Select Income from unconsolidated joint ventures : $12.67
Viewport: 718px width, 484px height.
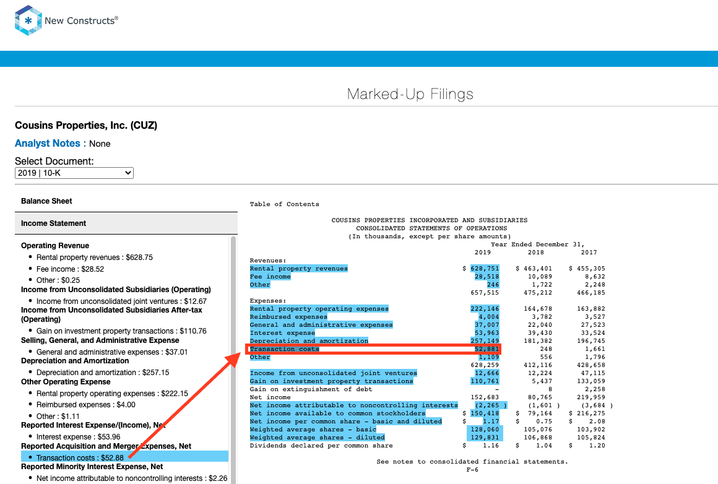click(121, 301)
